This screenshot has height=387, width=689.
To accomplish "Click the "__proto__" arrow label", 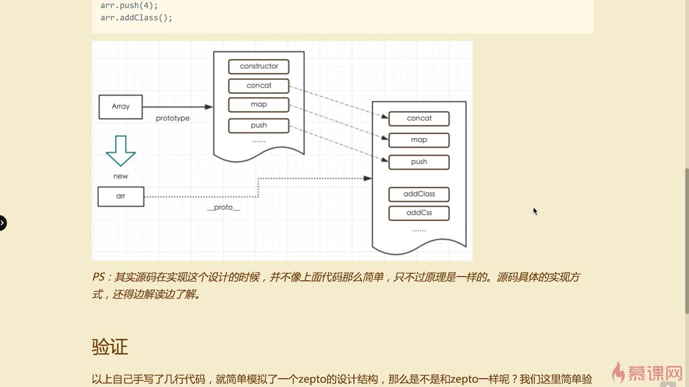I will point(223,207).
